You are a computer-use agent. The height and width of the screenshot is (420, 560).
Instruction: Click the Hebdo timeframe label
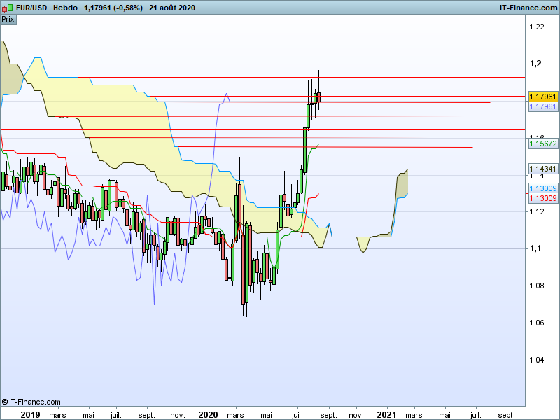(x=65, y=8)
